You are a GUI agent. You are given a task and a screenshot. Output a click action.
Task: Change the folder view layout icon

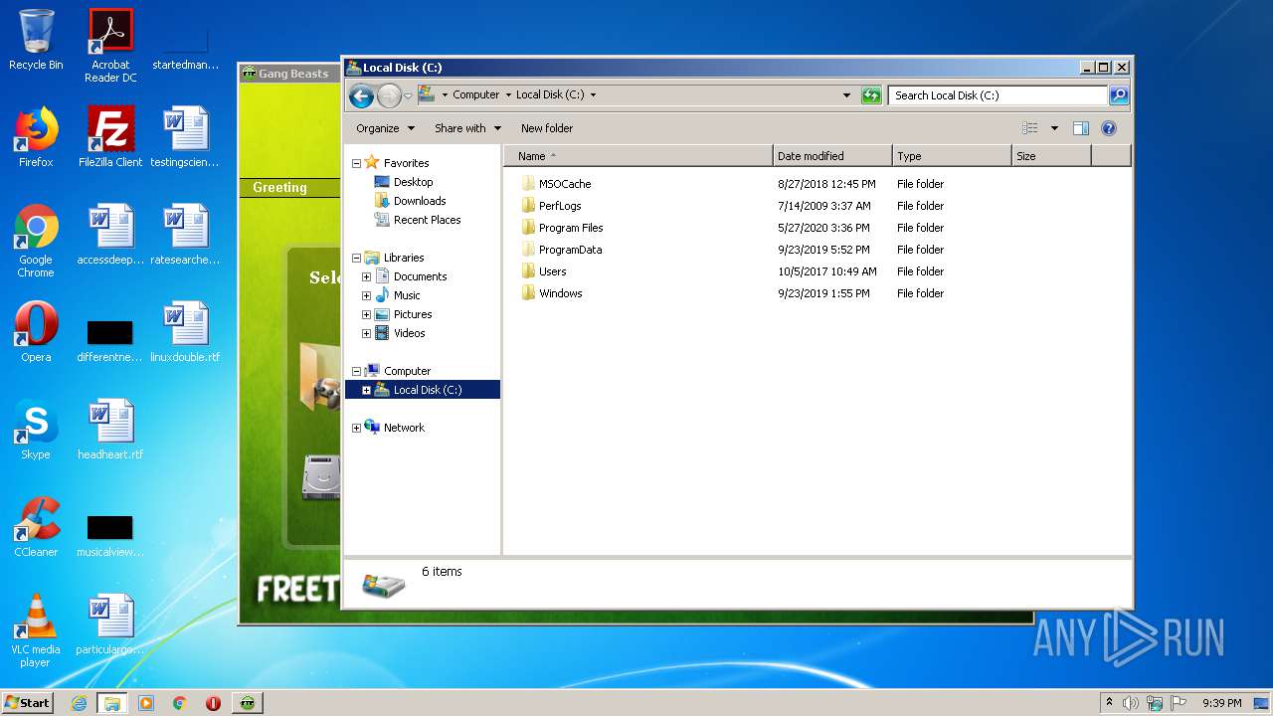point(1030,128)
